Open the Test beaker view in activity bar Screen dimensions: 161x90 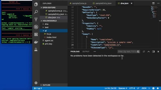(36, 49)
